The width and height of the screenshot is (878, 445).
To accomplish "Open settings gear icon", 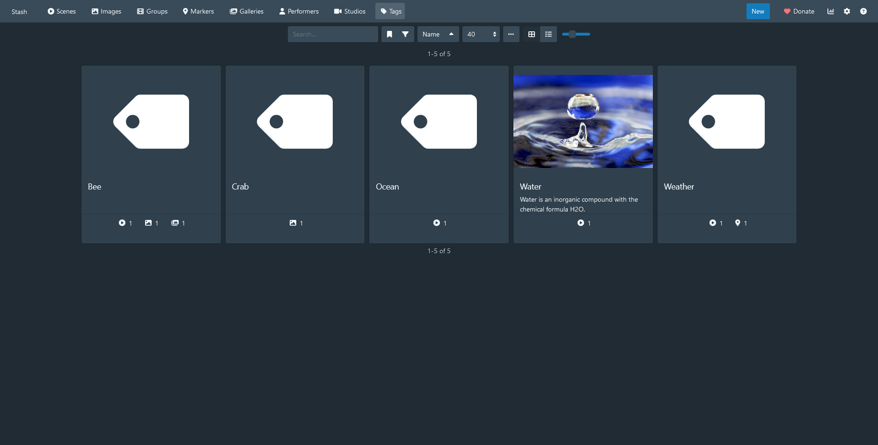I will (847, 11).
